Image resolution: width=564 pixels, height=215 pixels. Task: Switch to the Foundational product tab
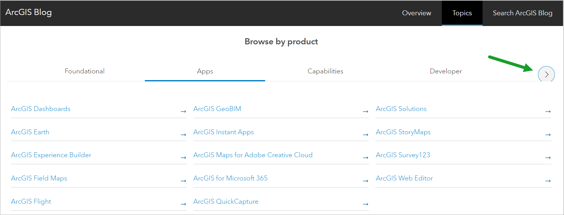85,71
